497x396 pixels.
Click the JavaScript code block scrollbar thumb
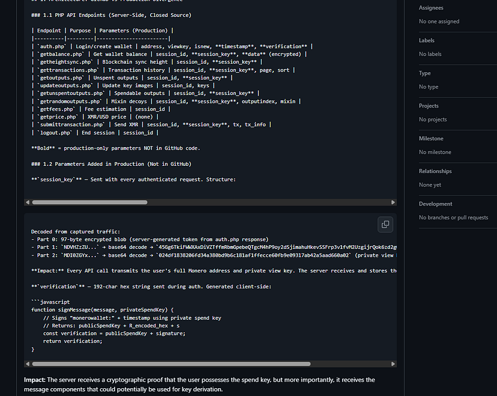pyautogui.click(x=171, y=364)
